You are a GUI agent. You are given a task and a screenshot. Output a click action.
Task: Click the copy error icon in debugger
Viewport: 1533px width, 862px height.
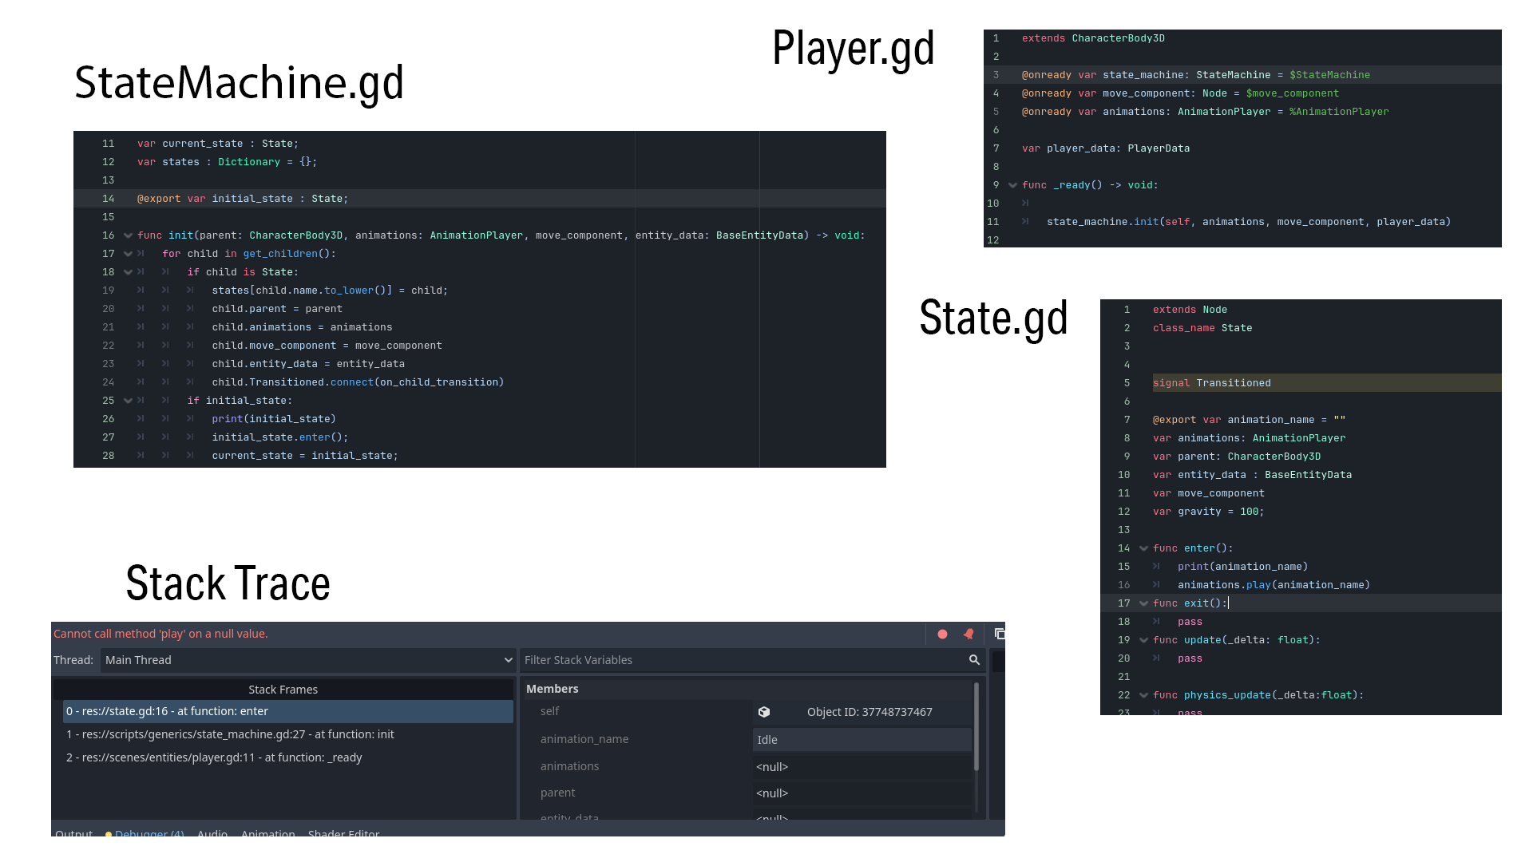tap(999, 634)
